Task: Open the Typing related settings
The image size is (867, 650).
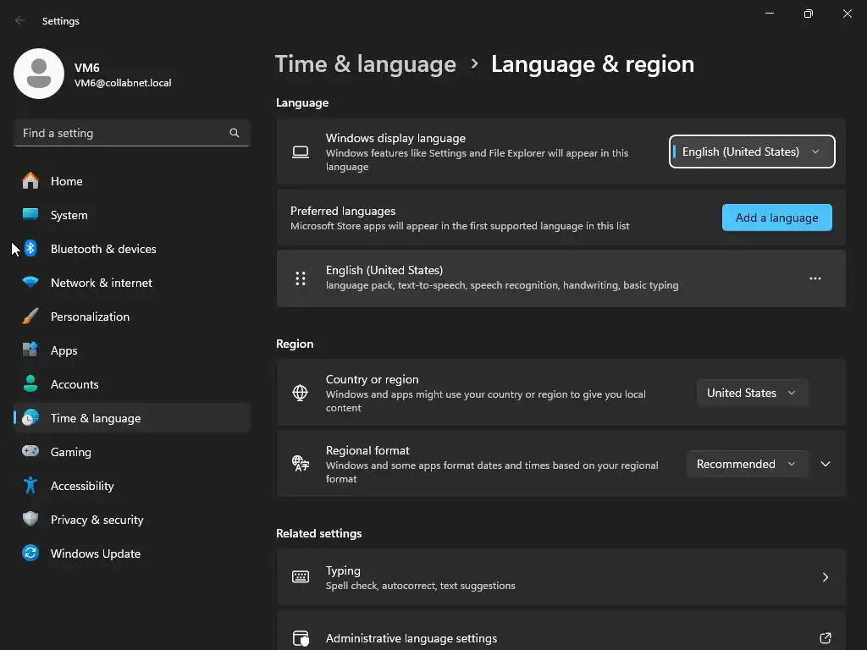Action: pyautogui.click(x=561, y=577)
